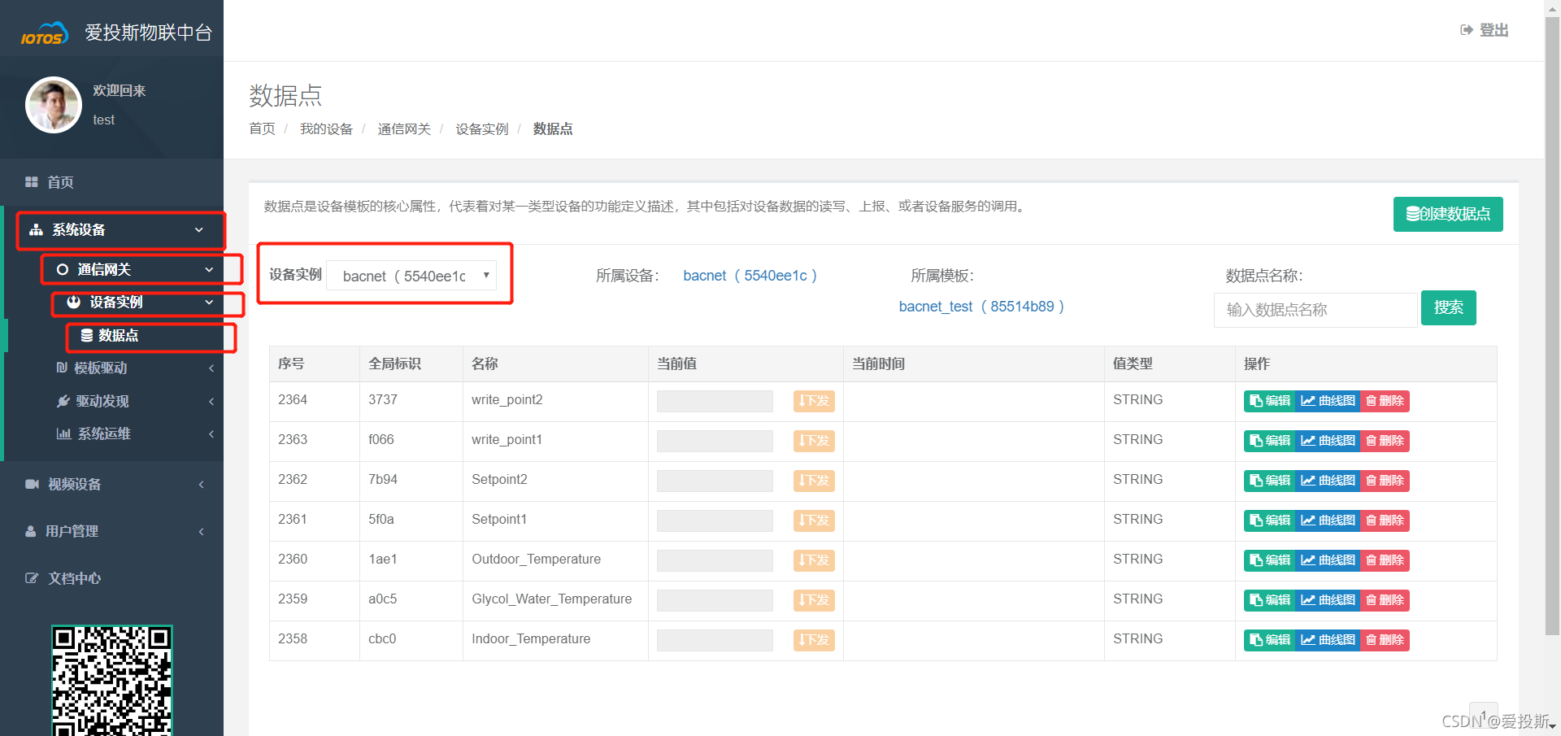The image size is (1561, 736).
Task: Click the user avatar photo
Action: [54, 105]
